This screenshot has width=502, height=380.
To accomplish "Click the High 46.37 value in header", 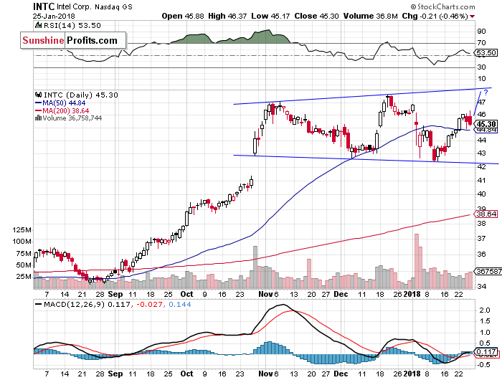I will pos(227,16).
